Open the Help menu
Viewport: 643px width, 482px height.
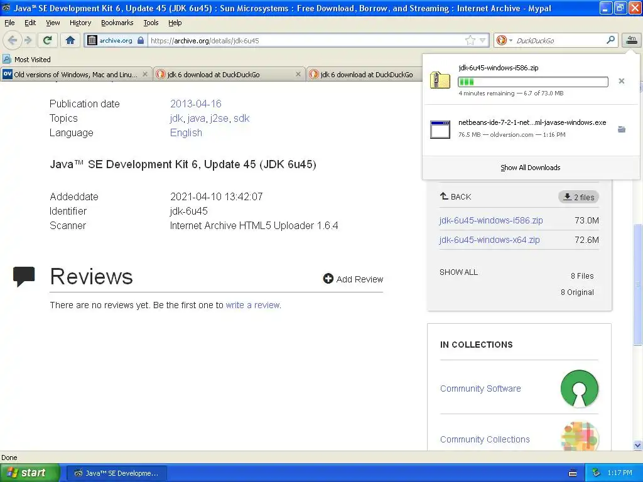175,23
